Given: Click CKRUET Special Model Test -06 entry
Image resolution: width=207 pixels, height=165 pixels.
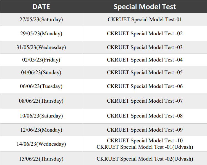Looking at the screenshot, I should pyautogui.click(x=145, y=86).
